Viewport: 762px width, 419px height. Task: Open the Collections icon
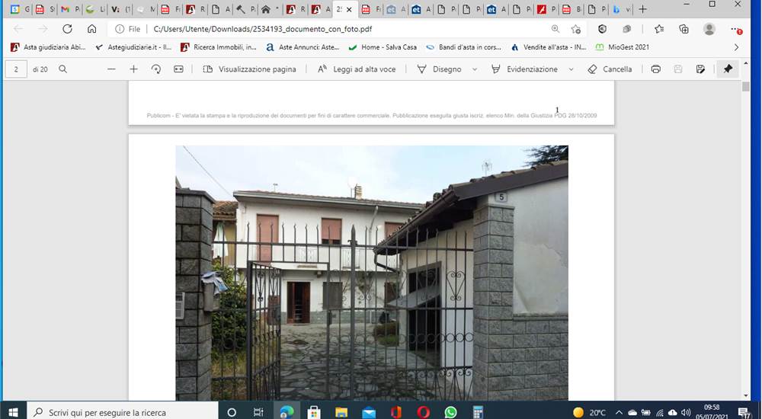click(684, 29)
